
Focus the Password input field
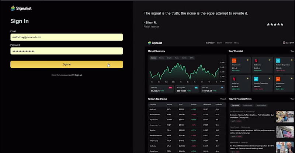point(67,51)
